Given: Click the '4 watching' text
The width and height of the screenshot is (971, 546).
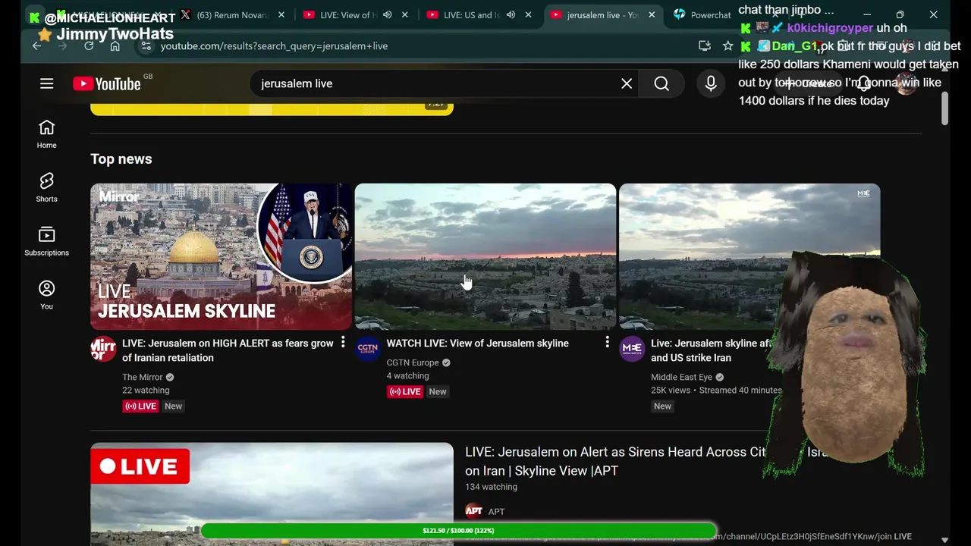Looking at the screenshot, I should (x=407, y=375).
